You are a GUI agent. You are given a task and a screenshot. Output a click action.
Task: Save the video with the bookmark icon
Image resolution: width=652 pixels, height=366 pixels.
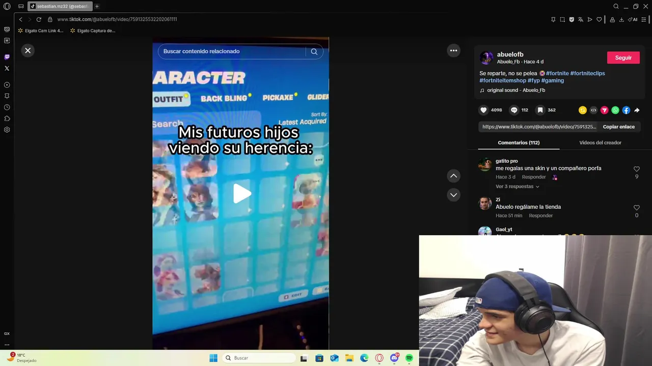point(540,110)
